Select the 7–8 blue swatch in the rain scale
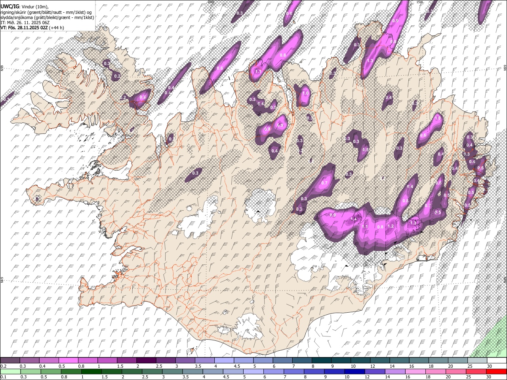507x380 pixels. pos(294,371)
